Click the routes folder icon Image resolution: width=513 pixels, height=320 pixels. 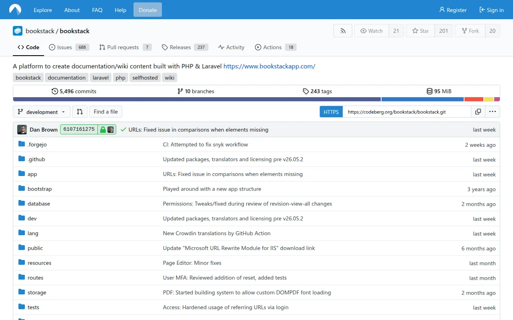(x=22, y=277)
